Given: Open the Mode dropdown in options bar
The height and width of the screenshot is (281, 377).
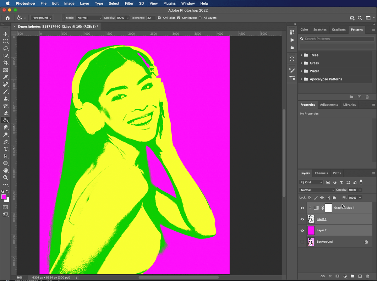Looking at the screenshot, I should click(x=89, y=18).
